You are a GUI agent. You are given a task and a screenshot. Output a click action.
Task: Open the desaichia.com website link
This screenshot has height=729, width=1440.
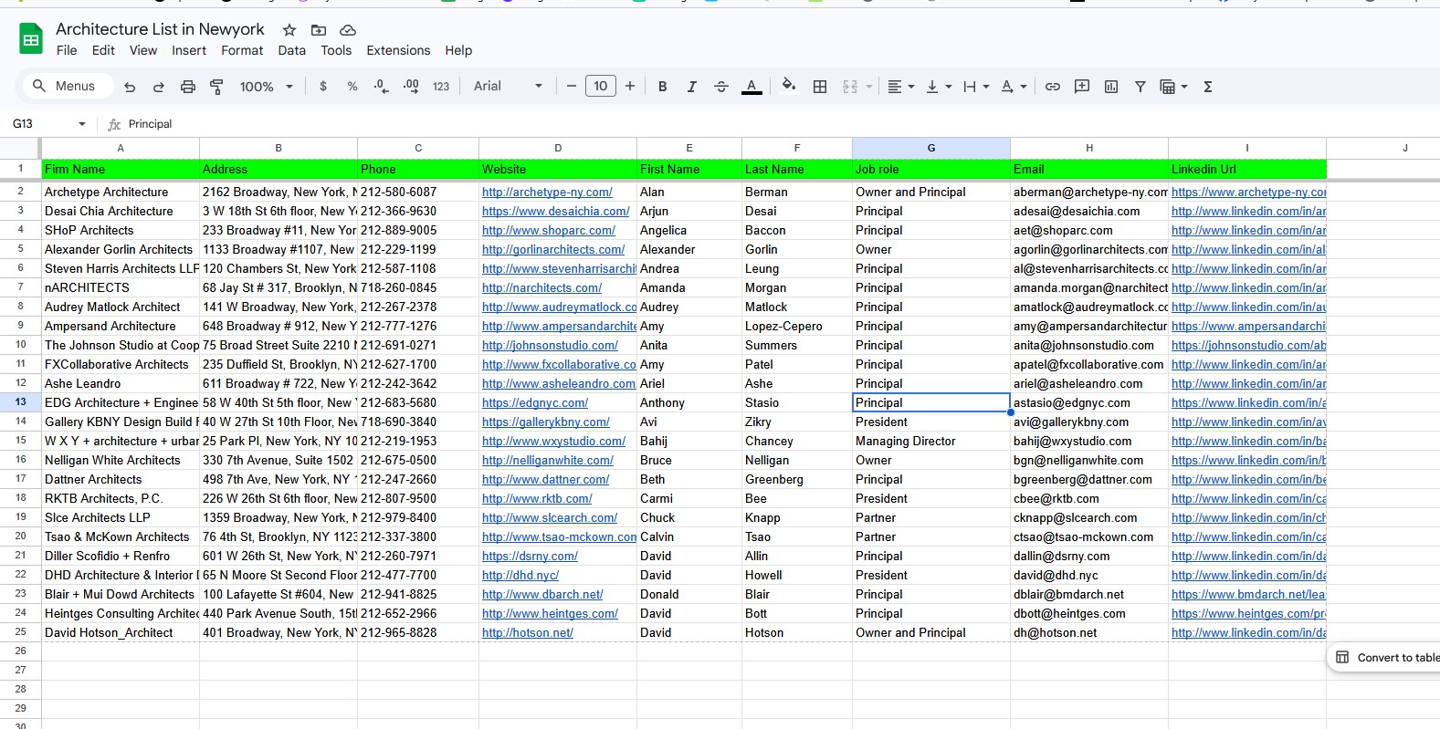pyautogui.click(x=556, y=211)
